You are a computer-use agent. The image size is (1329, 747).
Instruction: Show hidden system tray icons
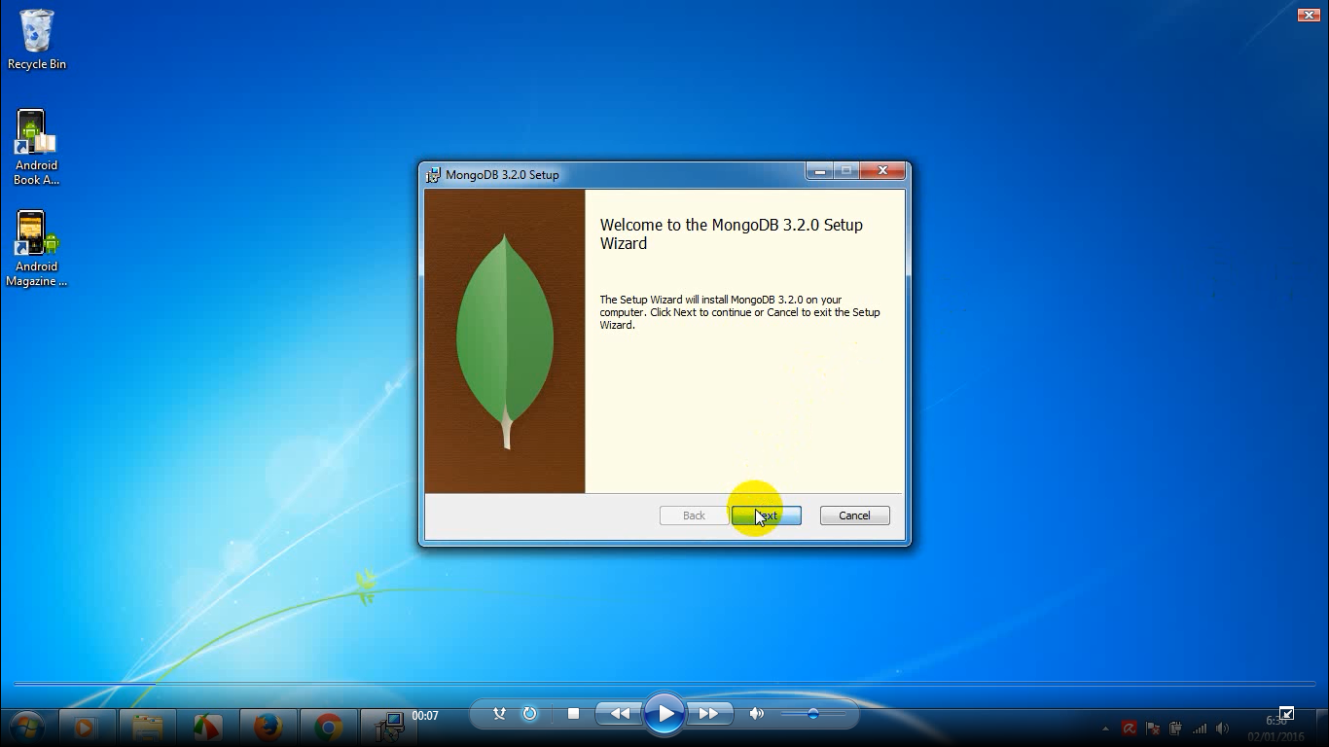(1105, 729)
